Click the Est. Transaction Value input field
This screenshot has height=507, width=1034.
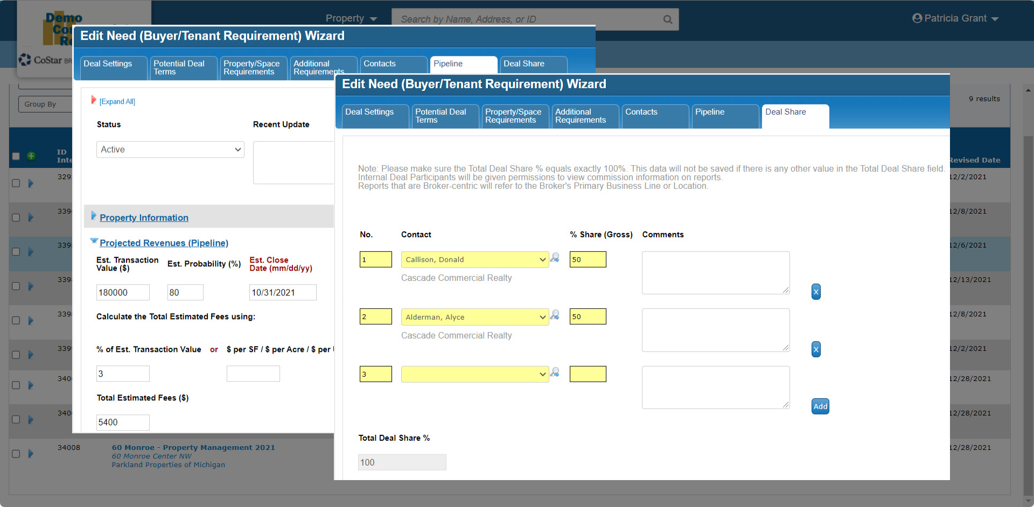coord(123,292)
